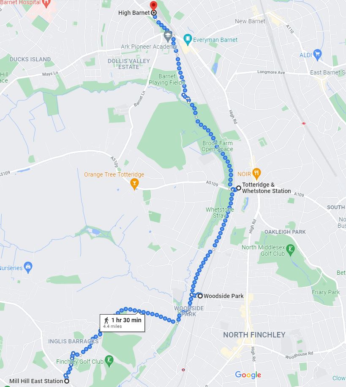
Task: Click the red High Barnet destination pin
Action: point(153,5)
